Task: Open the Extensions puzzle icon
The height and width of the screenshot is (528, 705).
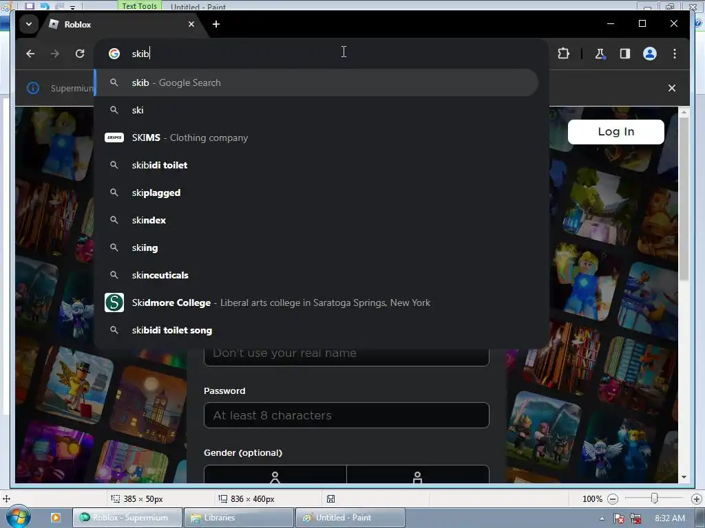Action: [x=563, y=54]
